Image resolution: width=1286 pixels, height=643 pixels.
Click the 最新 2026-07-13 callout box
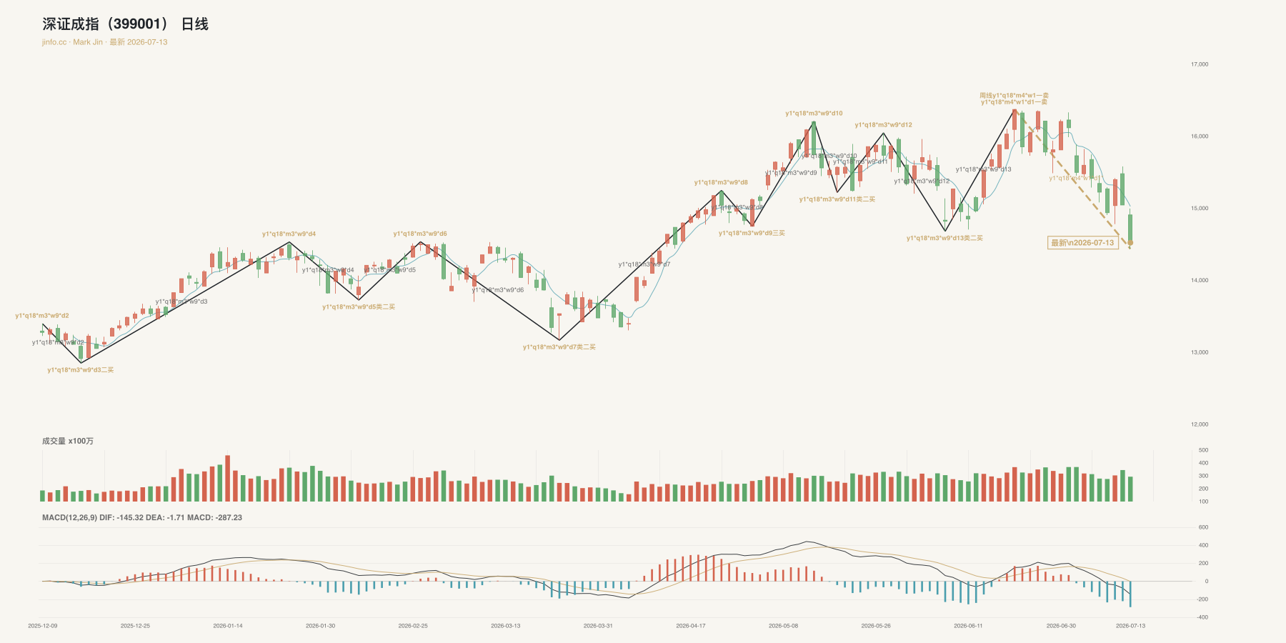point(1082,243)
